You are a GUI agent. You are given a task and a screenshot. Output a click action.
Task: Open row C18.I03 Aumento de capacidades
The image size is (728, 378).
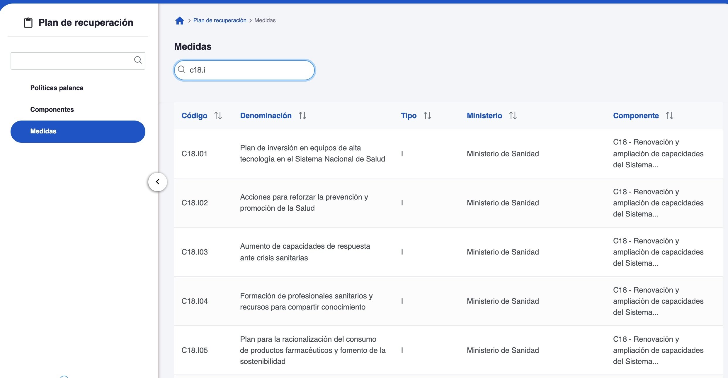click(305, 252)
